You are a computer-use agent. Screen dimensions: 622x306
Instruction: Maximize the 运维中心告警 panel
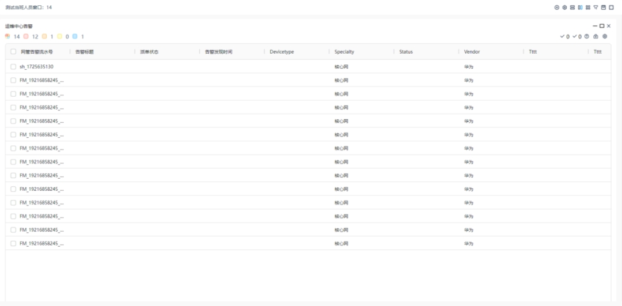(602, 26)
